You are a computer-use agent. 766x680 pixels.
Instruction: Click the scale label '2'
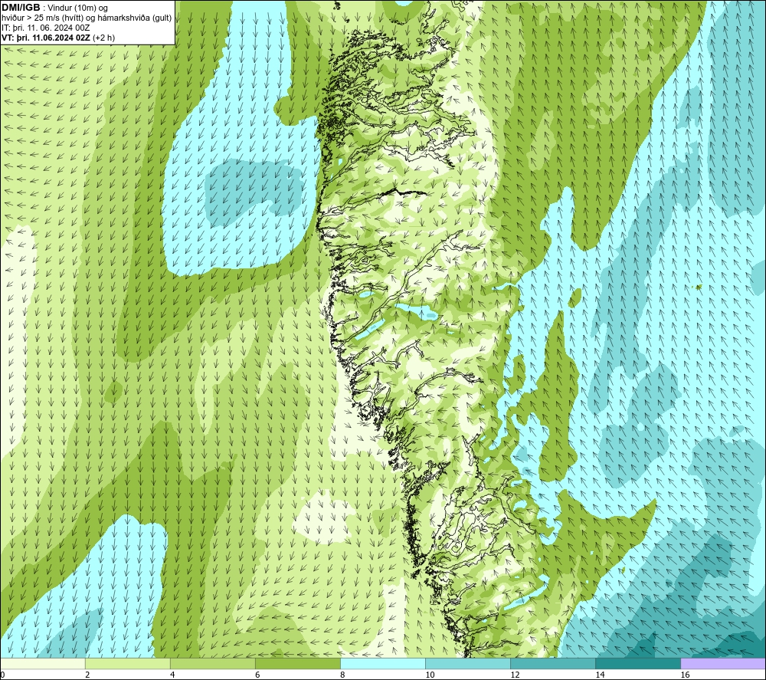tap(87, 675)
